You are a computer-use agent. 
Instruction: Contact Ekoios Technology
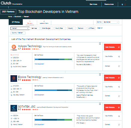tap(112, 96)
